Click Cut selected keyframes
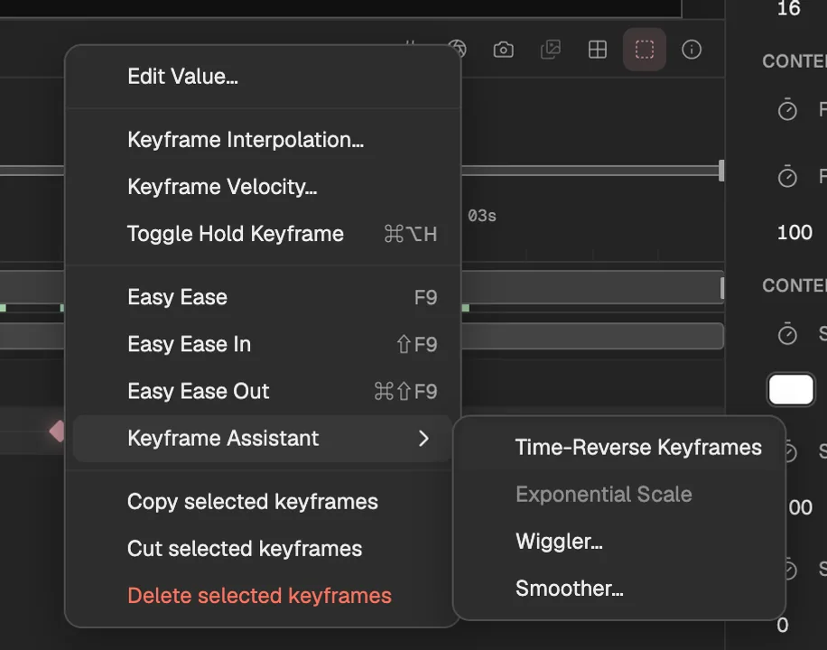The image size is (827, 650). pyautogui.click(x=263, y=549)
